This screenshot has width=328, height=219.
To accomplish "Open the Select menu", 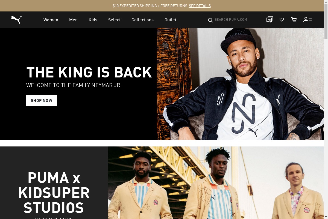I will click(114, 20).
